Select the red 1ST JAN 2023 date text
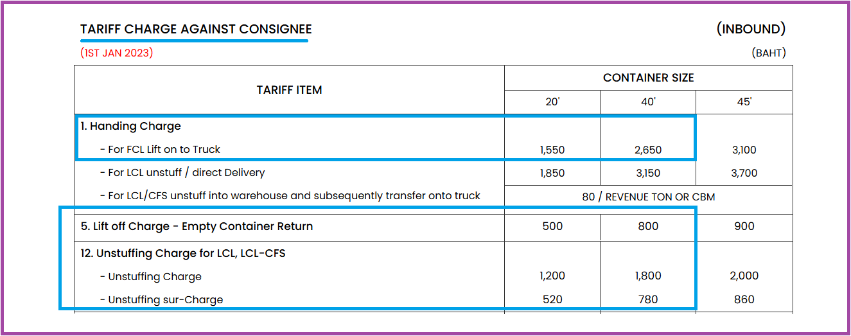The height and width of the screenshot is (336, 851). pos(117,53)
